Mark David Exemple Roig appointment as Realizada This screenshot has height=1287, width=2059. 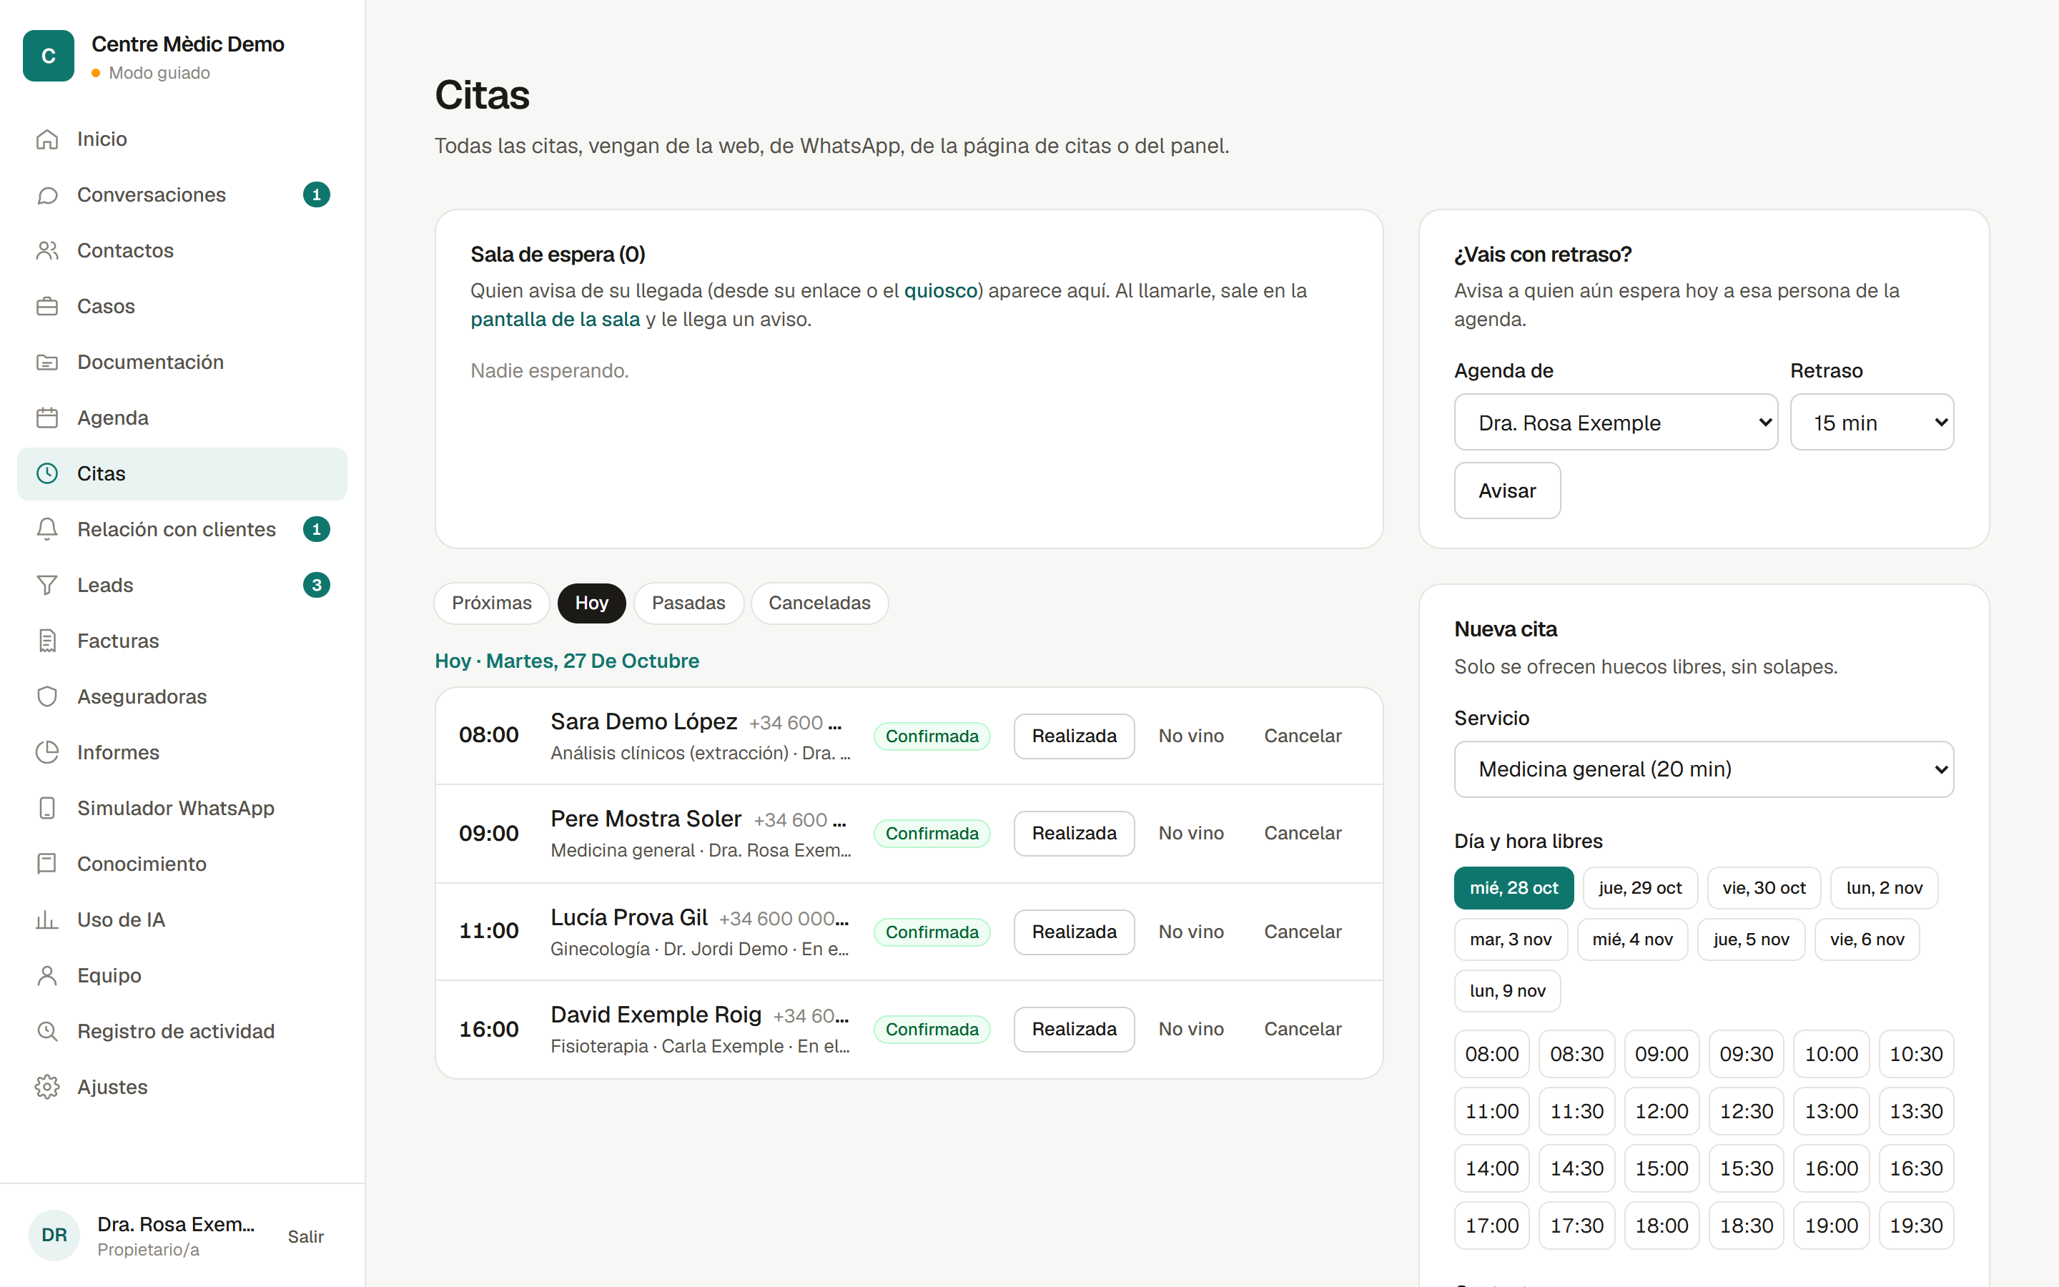[x=1074, y=1029]
